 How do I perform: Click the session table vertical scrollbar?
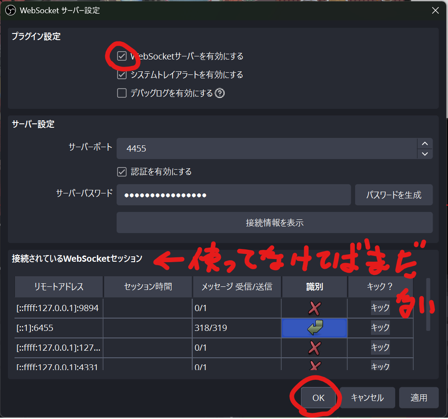click(x=428, y=304)
